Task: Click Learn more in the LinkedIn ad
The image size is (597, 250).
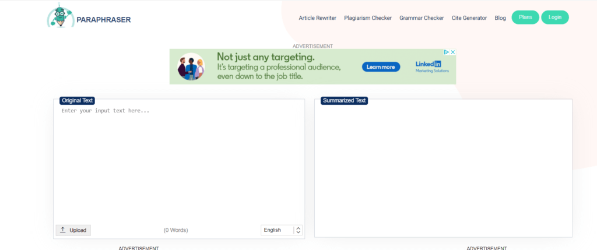Action: click(x=381, y=67)
